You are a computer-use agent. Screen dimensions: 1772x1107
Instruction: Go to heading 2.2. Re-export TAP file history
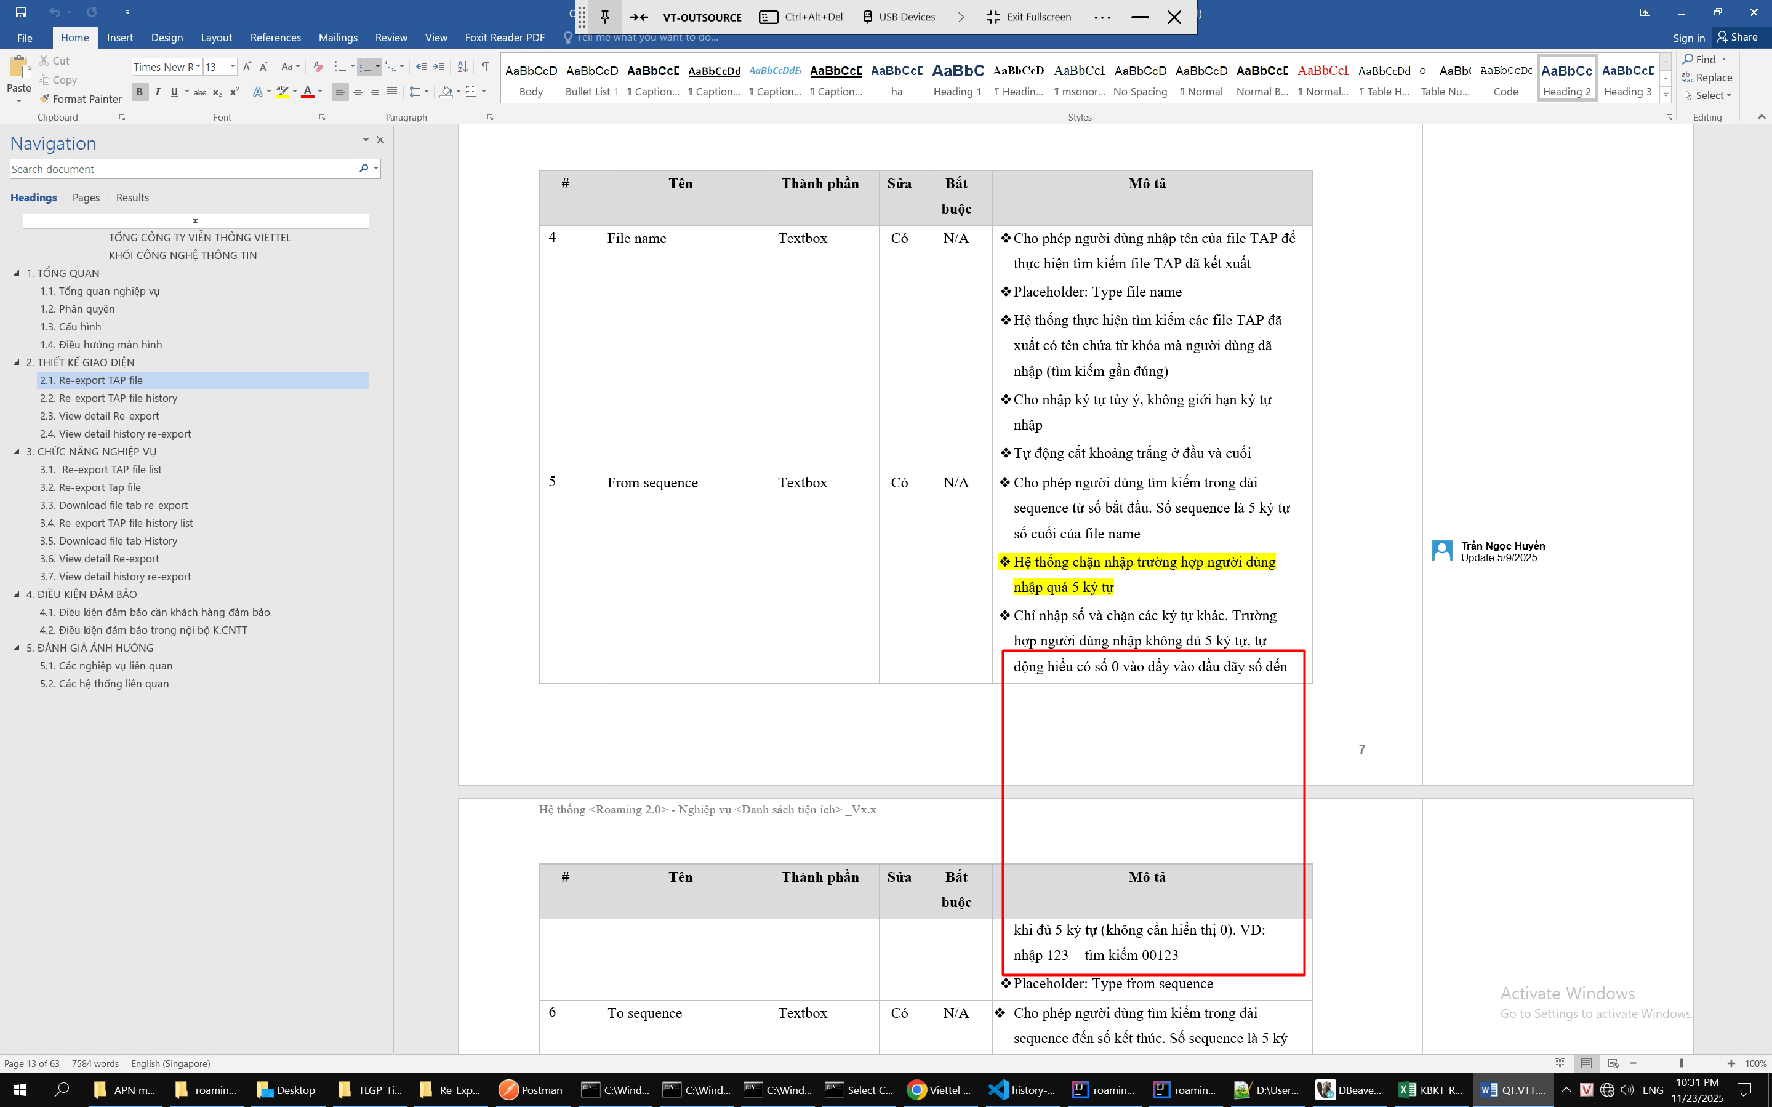tap(108, 398)
